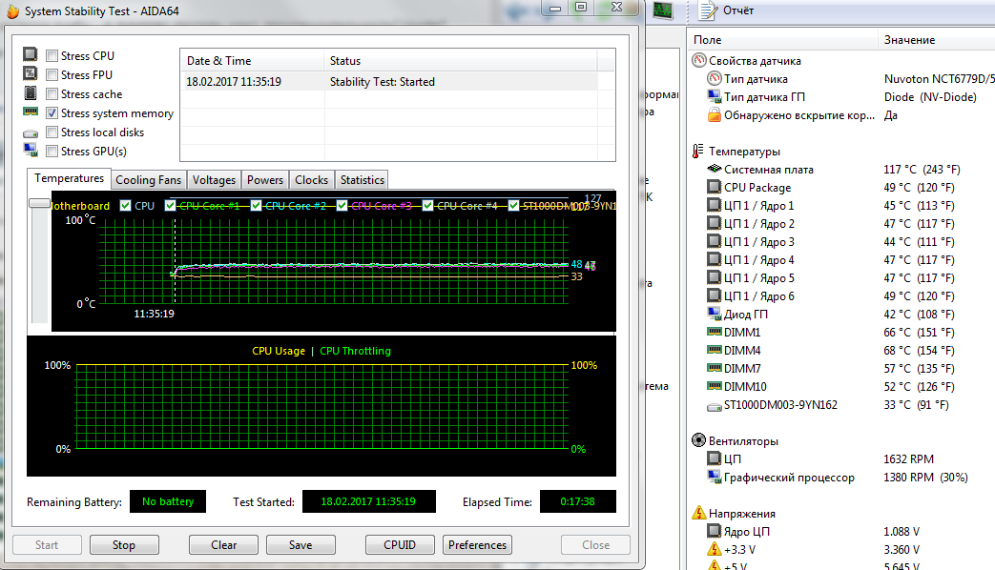
Task: Select the ЦП 1 / Ядро 6 row
Action: click(x=840, y=296)
